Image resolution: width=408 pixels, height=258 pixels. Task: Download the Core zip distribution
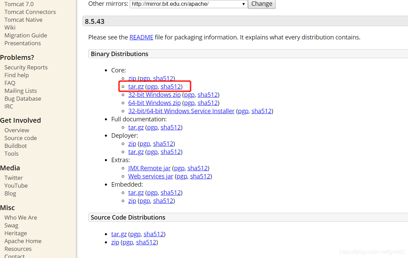(x=132, y=78)
